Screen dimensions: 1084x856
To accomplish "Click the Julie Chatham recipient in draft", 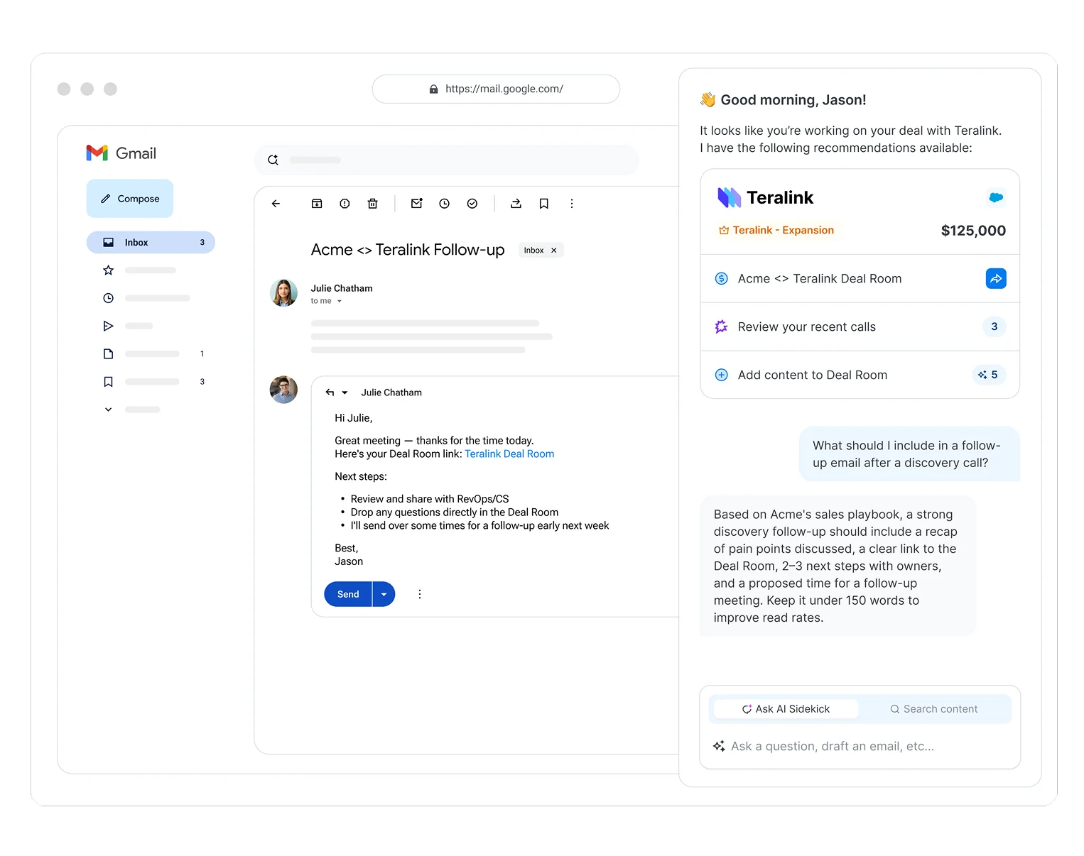I will coord(391,393).
